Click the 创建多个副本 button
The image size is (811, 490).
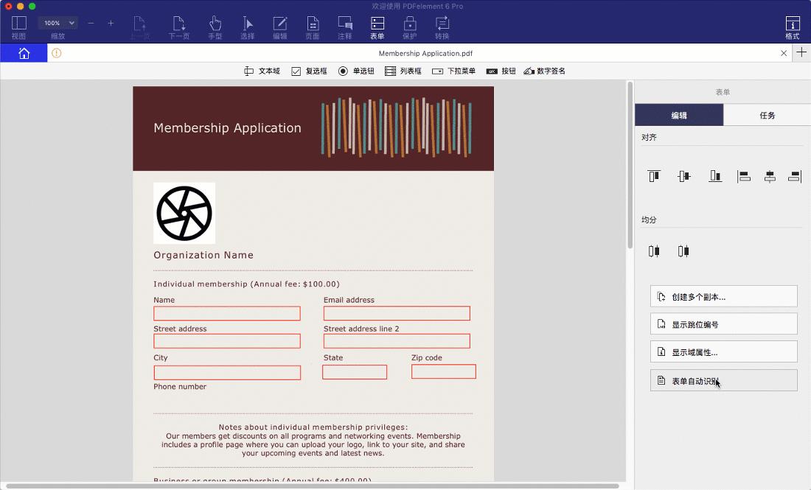point(723,296)
